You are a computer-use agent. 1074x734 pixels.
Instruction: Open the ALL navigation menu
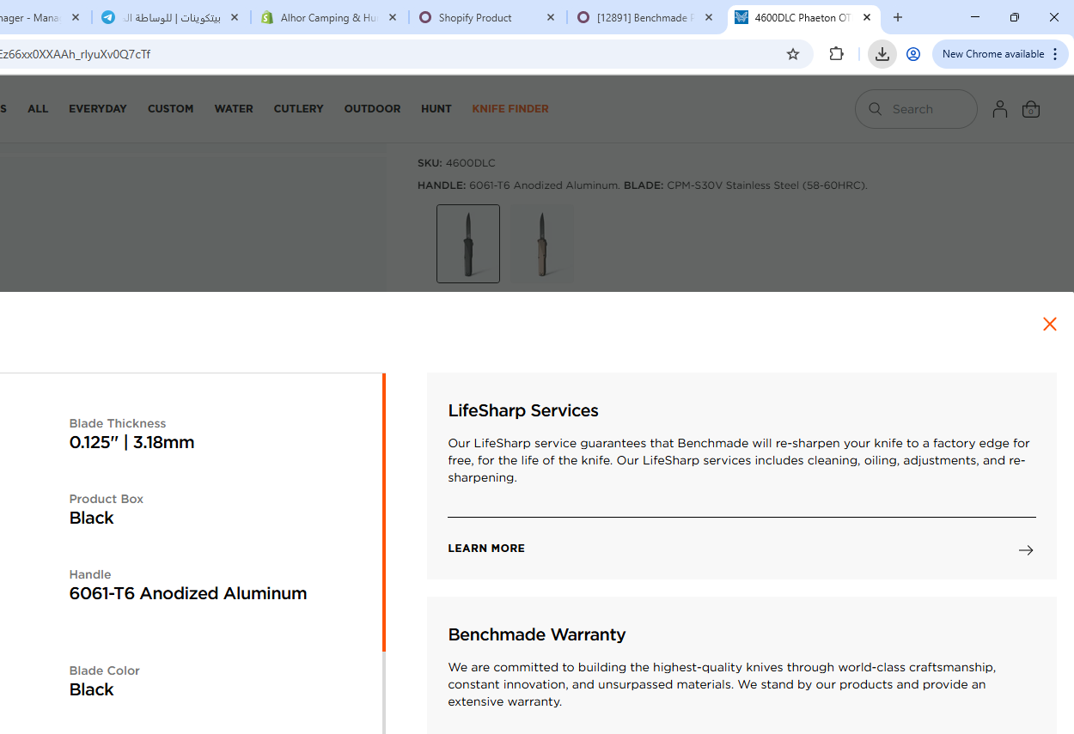pos(38,109)
